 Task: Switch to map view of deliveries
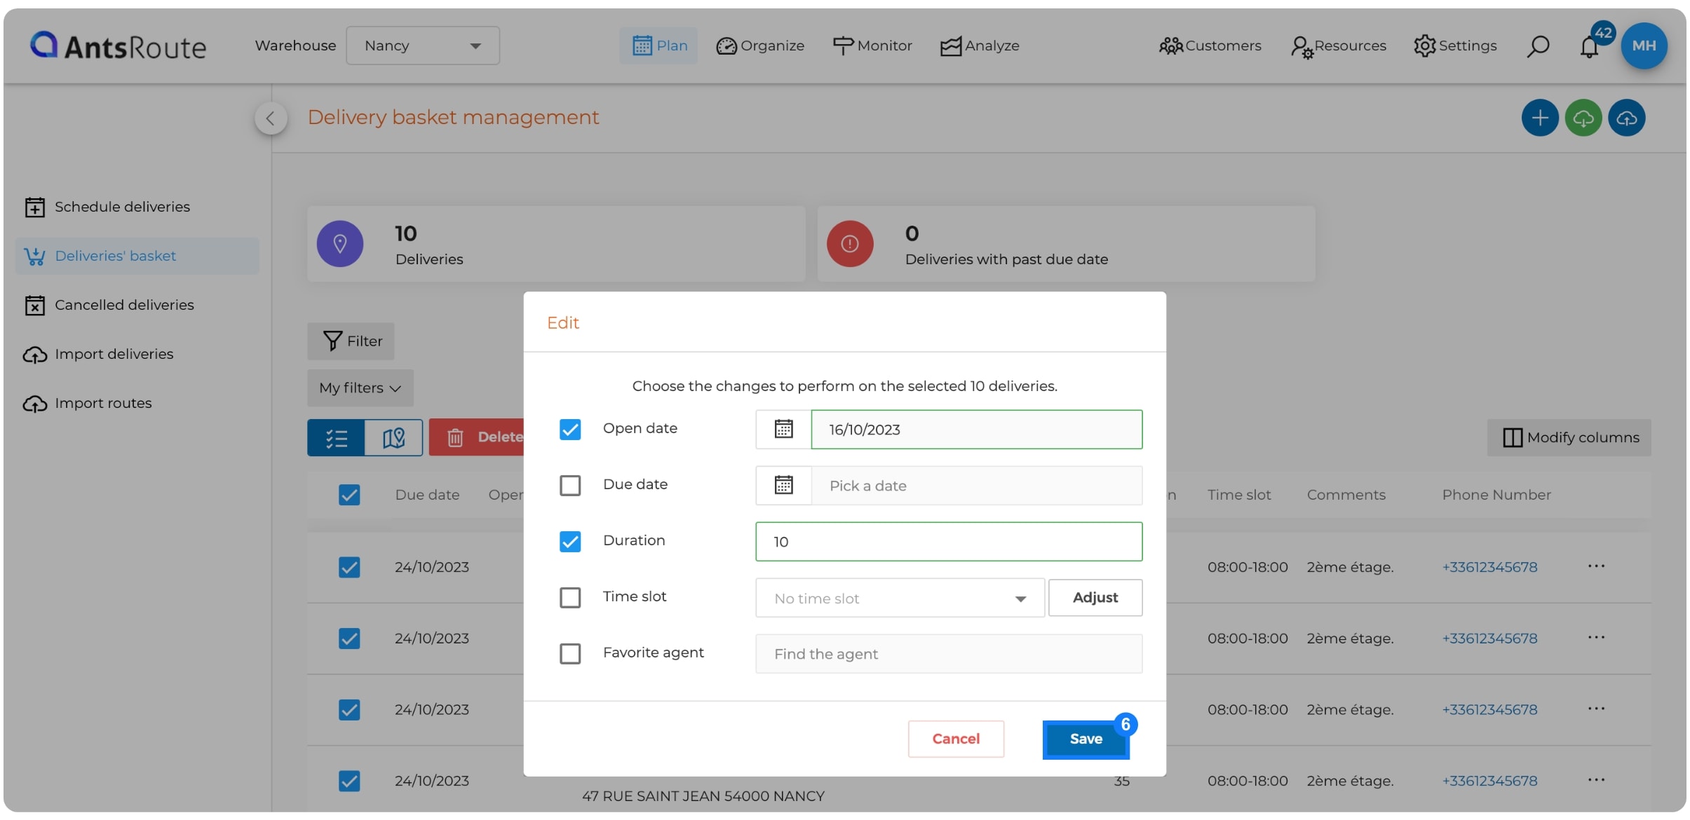(393, 437)
